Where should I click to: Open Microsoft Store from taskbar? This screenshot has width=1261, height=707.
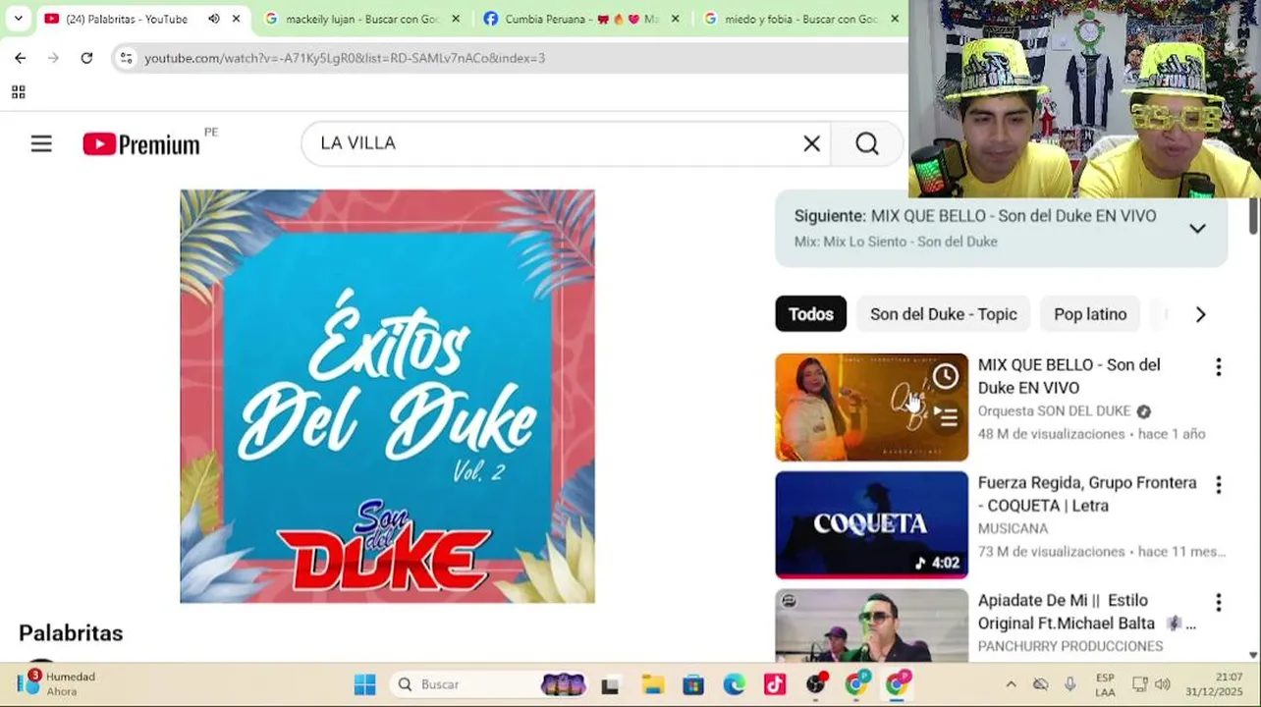click(693, 684)
